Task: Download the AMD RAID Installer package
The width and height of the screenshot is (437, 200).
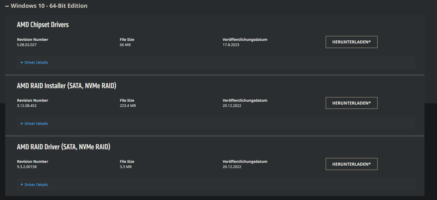Action: [351, 103]
